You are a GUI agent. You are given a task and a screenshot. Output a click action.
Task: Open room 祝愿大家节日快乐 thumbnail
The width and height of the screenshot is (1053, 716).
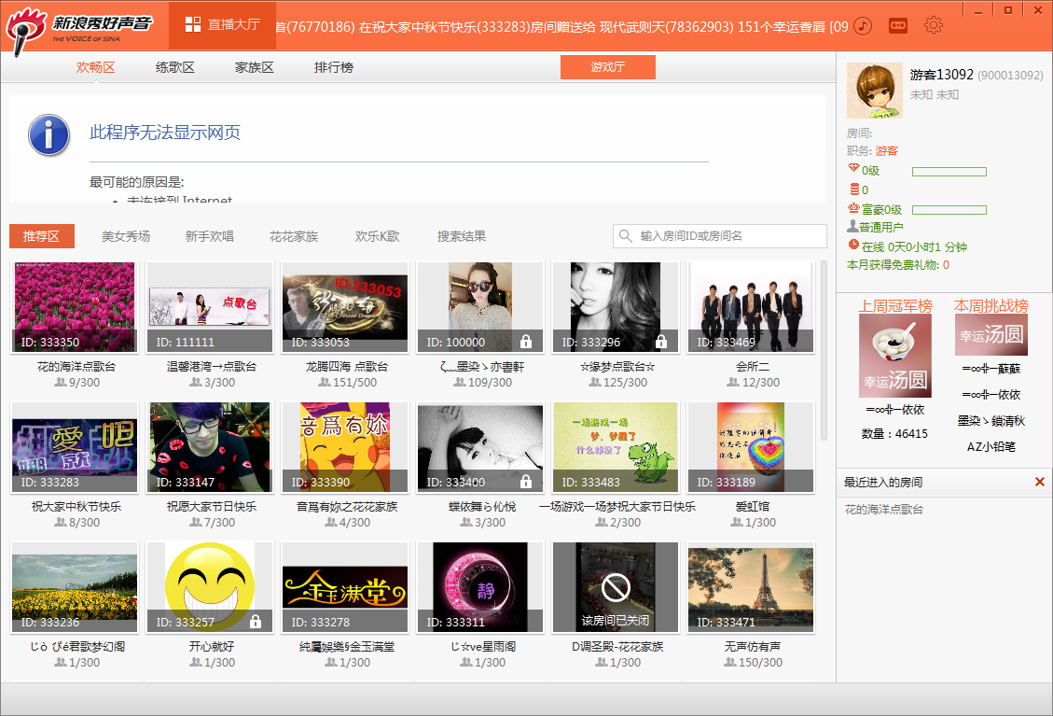[x=210, y=447]
